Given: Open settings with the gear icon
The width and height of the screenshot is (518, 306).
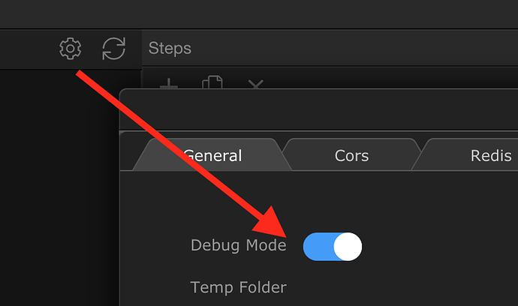Looking at the screenshot, I should tap(70, 49).
